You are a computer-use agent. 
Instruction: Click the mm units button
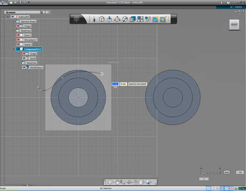tap(227, 172)
